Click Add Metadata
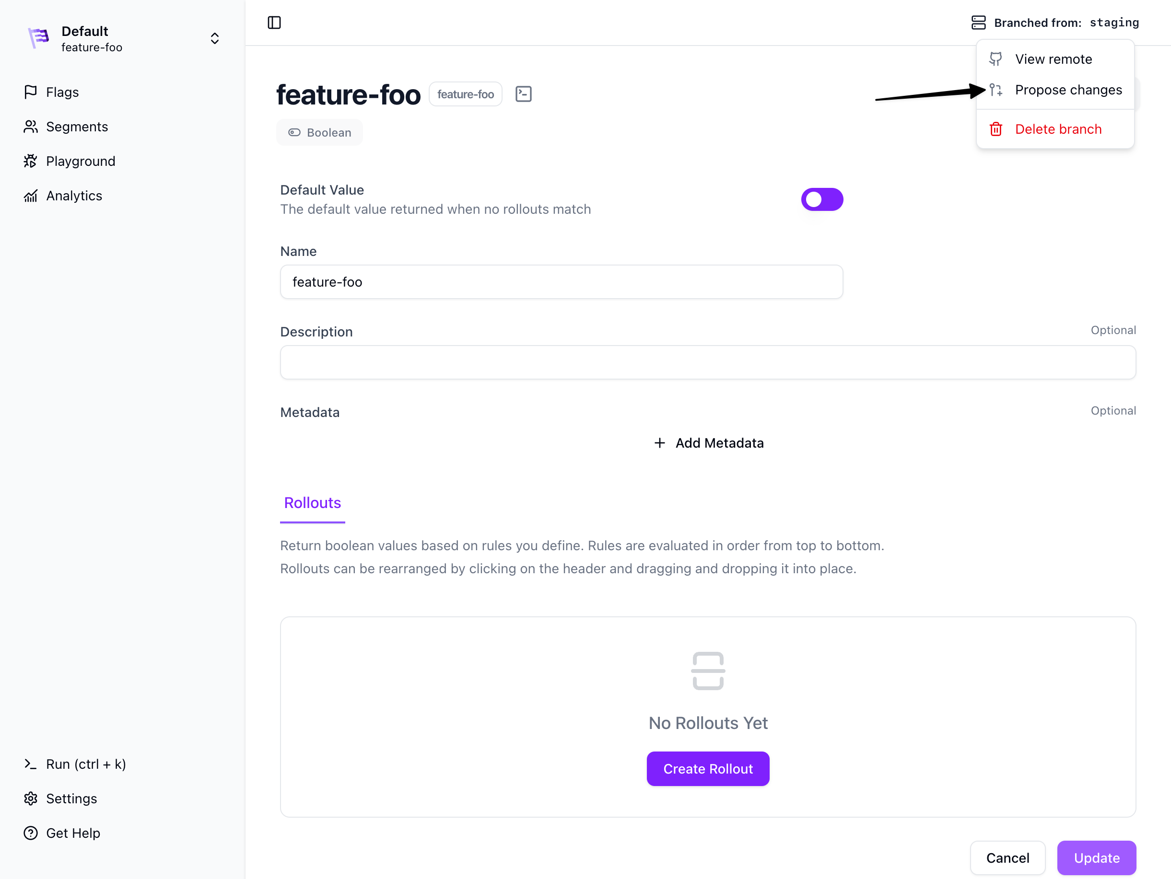This screenshot has height=879, width=1171. coord(708,443)
